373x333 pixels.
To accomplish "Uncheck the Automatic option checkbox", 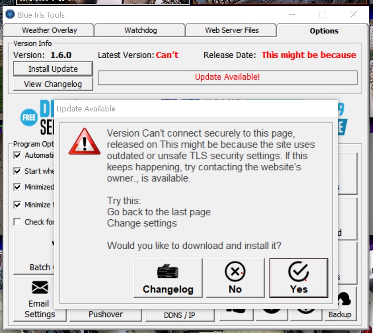I will pyautogui.click(x=17, y=155).
